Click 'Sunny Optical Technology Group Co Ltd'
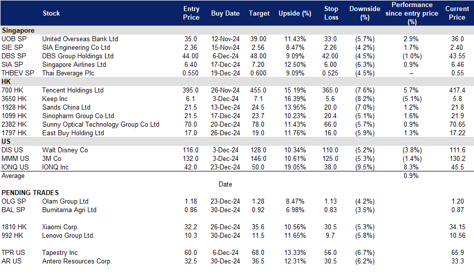 101,124
